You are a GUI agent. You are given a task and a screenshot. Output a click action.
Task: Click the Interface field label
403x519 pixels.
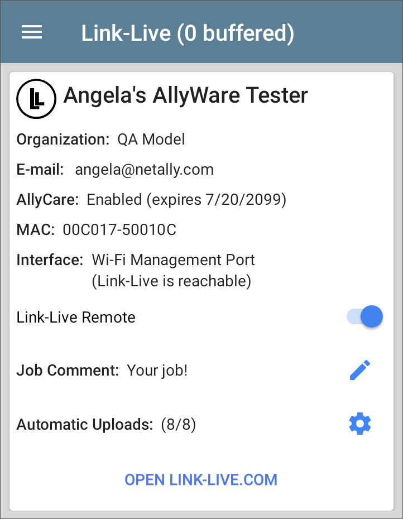(50, 259)
